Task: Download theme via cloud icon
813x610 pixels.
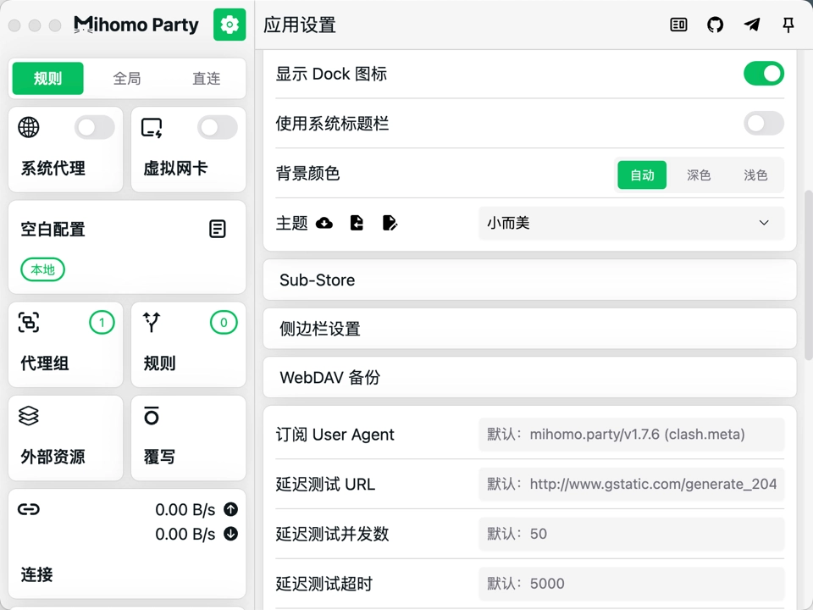Action: 324,223
